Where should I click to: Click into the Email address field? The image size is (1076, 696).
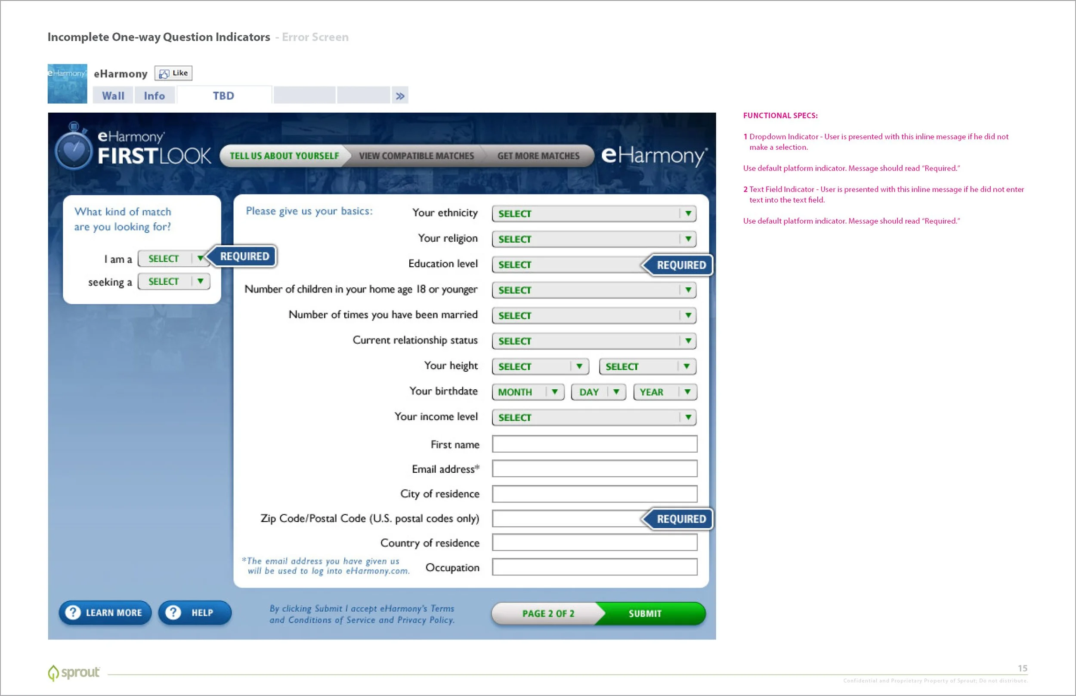[594, 469]
